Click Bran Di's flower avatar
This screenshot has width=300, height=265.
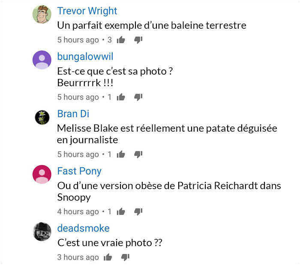coord(42,117)
